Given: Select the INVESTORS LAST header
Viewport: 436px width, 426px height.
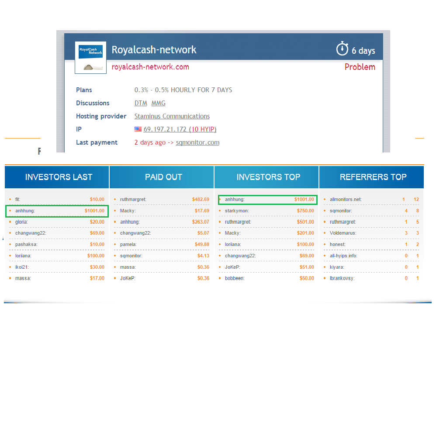Looking at the screenshot, I should [57, 177].
